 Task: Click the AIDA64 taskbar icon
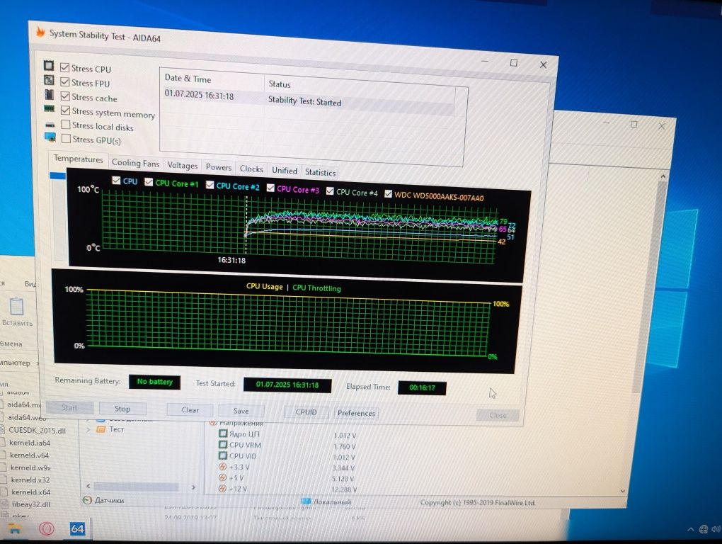pos(77,529)
